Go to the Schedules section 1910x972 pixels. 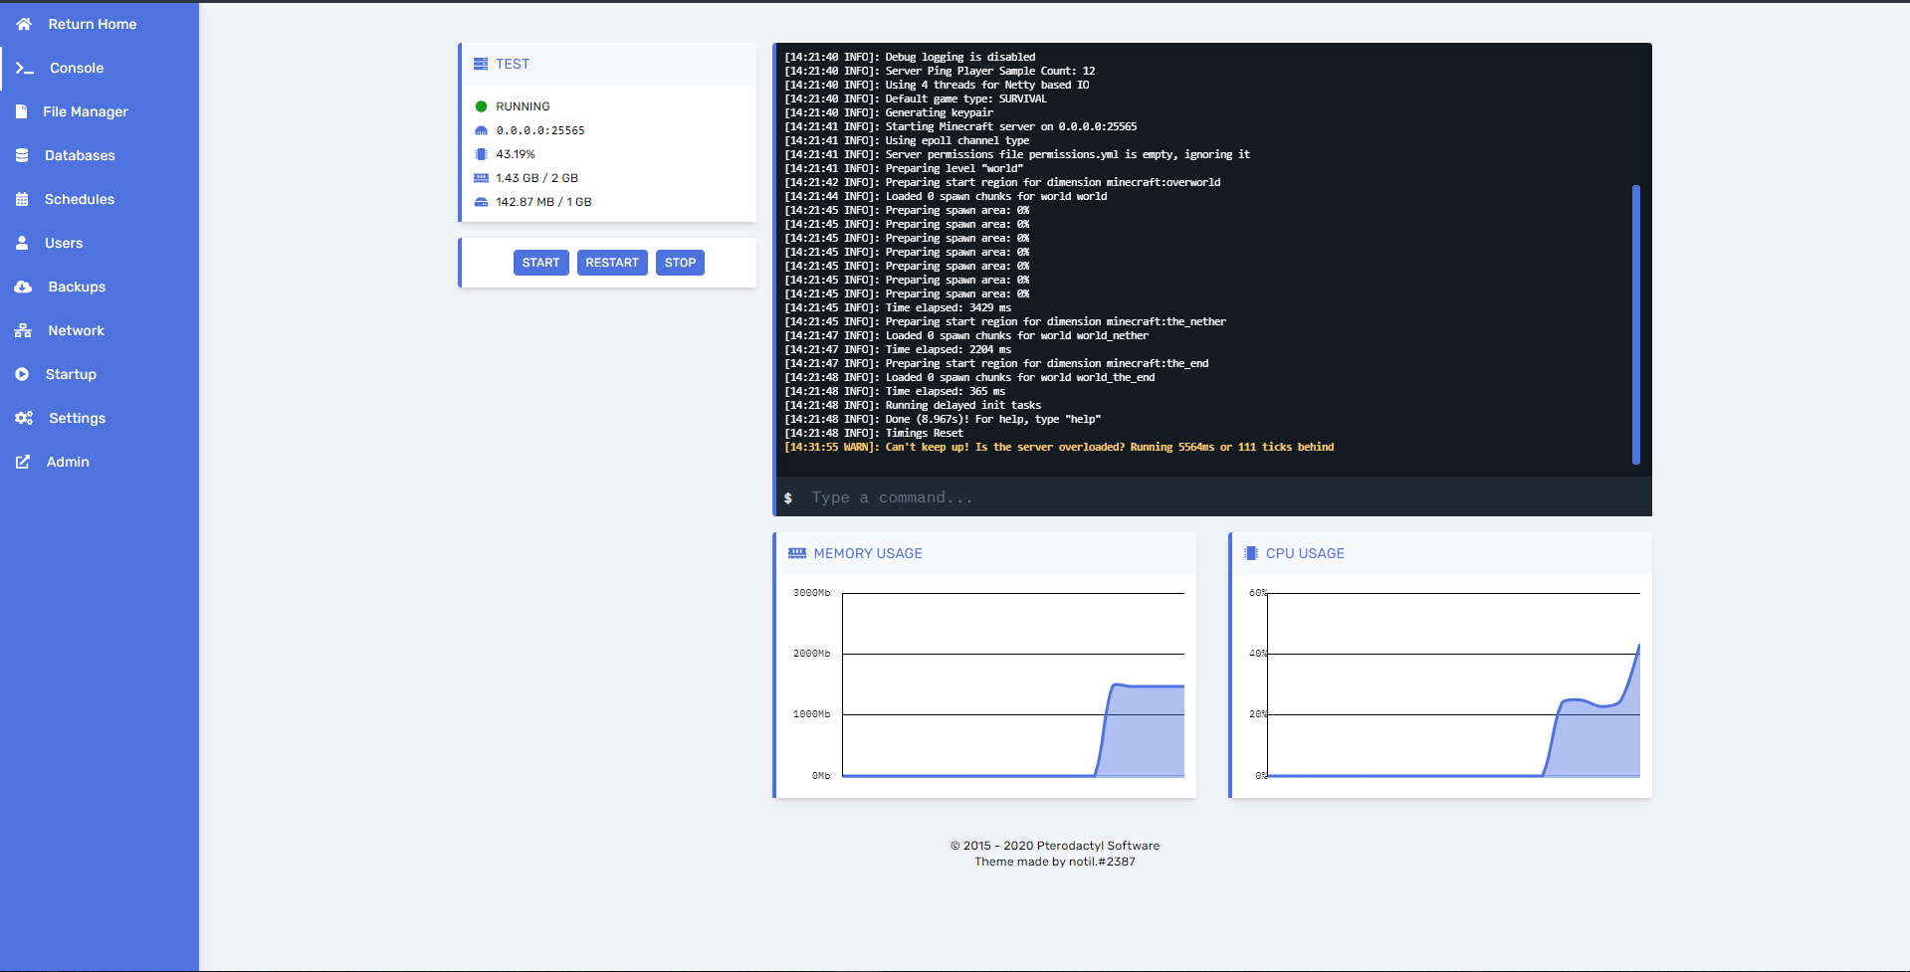pyautogui.click(x=80, y=199)
